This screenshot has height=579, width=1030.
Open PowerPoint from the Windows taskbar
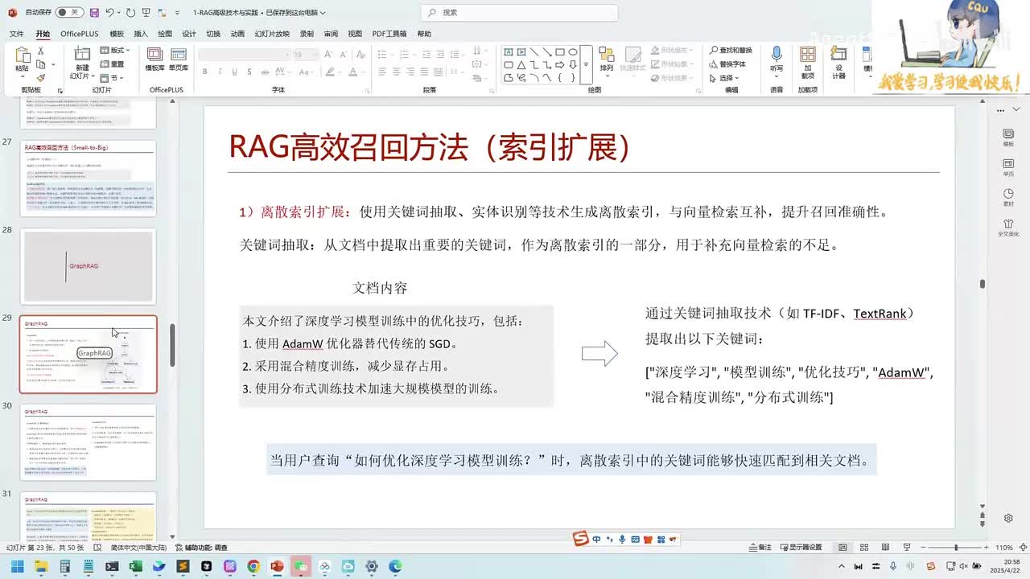coord(277,567)
